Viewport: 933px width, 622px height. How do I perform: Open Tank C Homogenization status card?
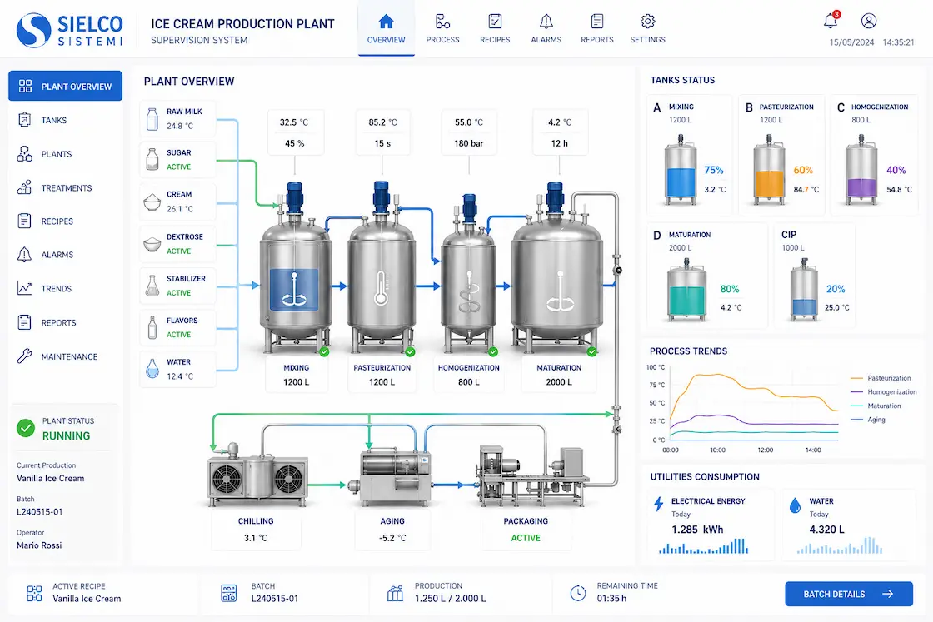click(873, 155)
